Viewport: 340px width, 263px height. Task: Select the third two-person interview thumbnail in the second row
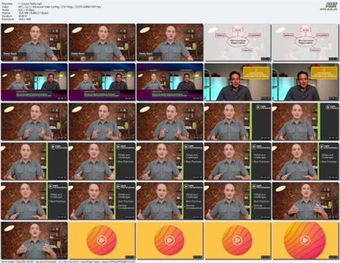click(x=170, y=82)
